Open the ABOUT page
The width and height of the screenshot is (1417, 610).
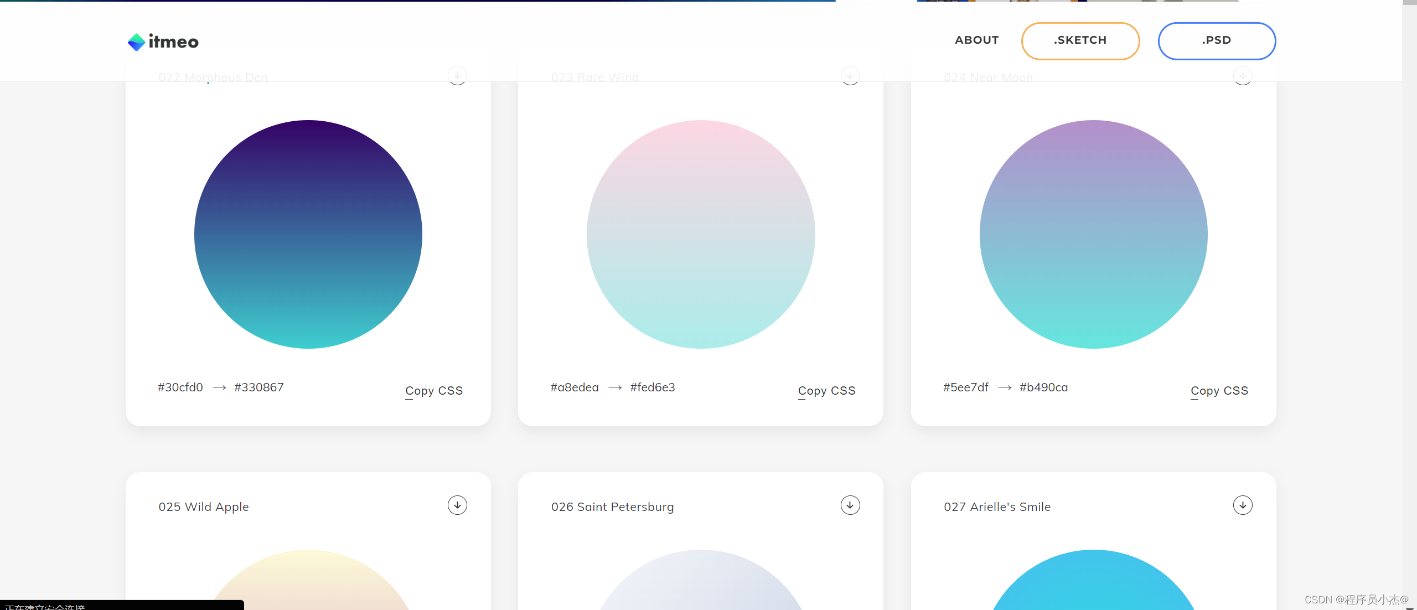point(976,40)
